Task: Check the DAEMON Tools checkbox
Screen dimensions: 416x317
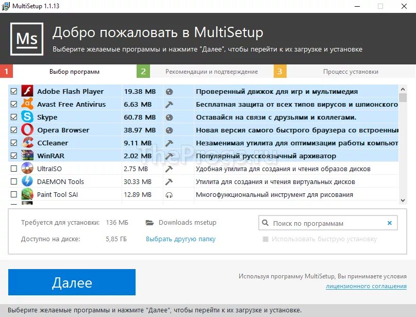Action: (x=14, y=181)
